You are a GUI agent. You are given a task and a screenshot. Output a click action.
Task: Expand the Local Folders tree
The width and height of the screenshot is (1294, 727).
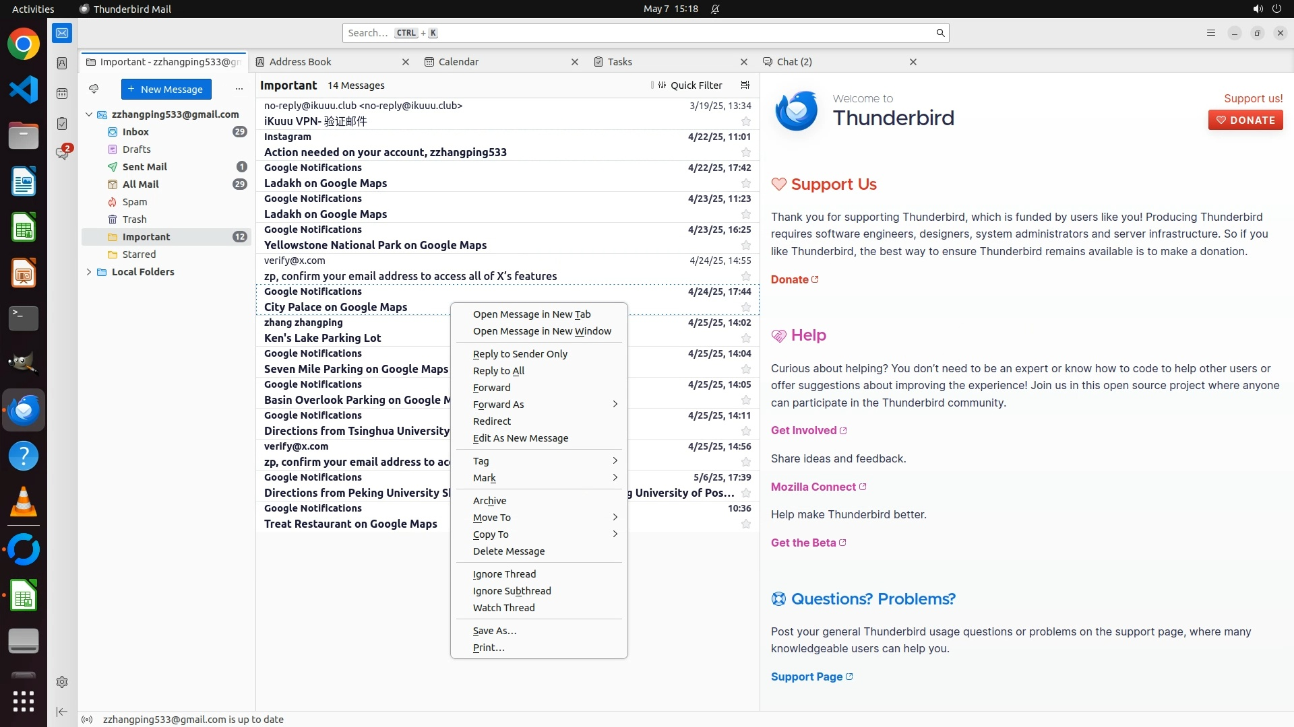pyautogui.click(x=89, y=272)
